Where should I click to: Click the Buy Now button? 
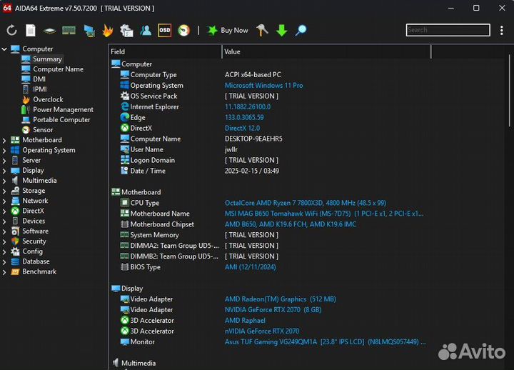228,30
